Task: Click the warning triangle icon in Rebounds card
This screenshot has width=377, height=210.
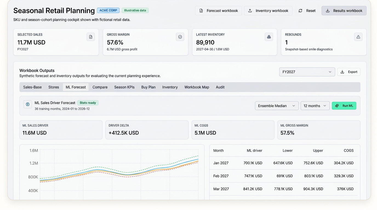Action: click(358, 37)
